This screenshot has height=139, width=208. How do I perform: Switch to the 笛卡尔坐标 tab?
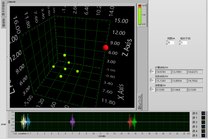pos(3,9)
